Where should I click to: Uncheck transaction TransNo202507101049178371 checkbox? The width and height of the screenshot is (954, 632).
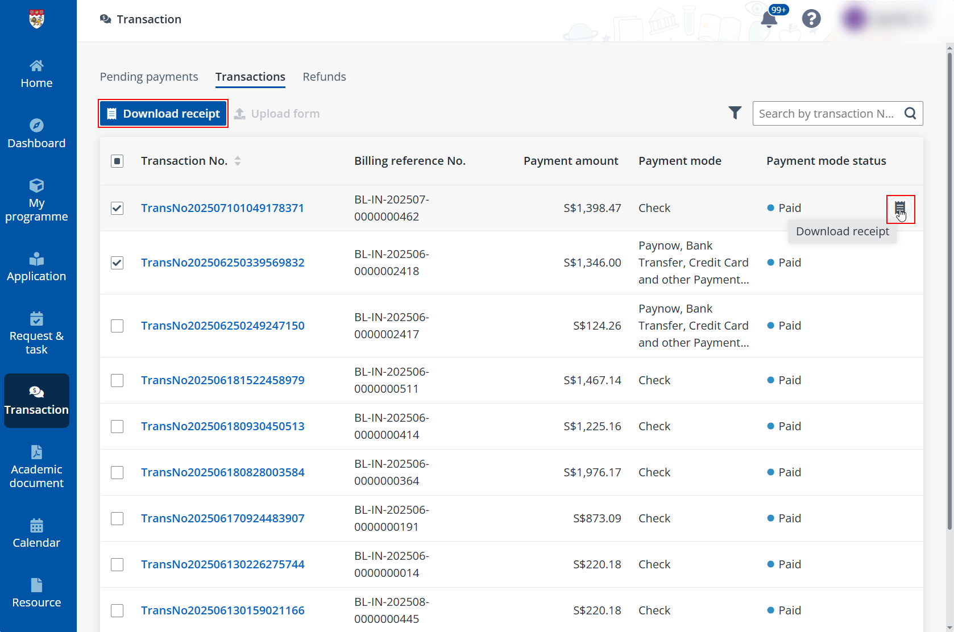pos(117,208)
